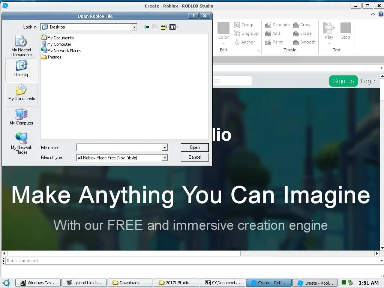The image size is (384, 288).
Task: Click the Generate terrain tool
Action: 277,25
